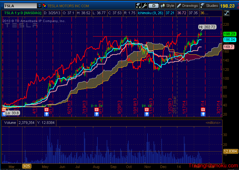Click the white Ichimoku value 37.35
The height and width of the screenshot is (170, 239).
pyautogui.click(x=193, y=13)
